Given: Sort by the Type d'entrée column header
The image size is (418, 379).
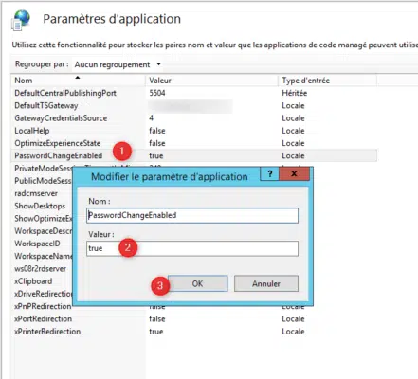Looking at the screenshot, I should tap(327, 81).
